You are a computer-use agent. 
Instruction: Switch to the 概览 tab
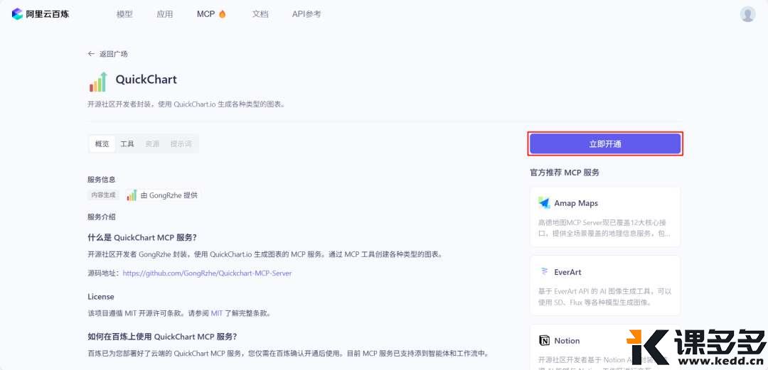(102, 144)
